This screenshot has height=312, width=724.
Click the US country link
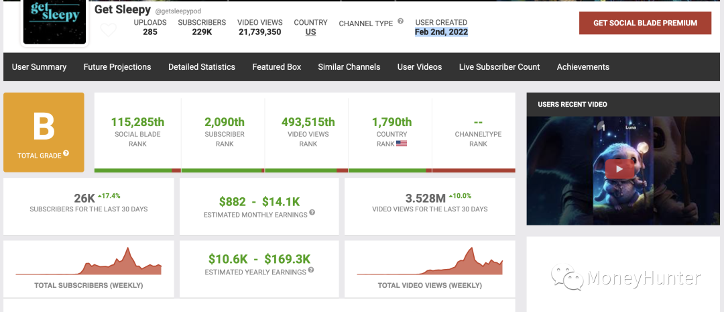point(311,32)
